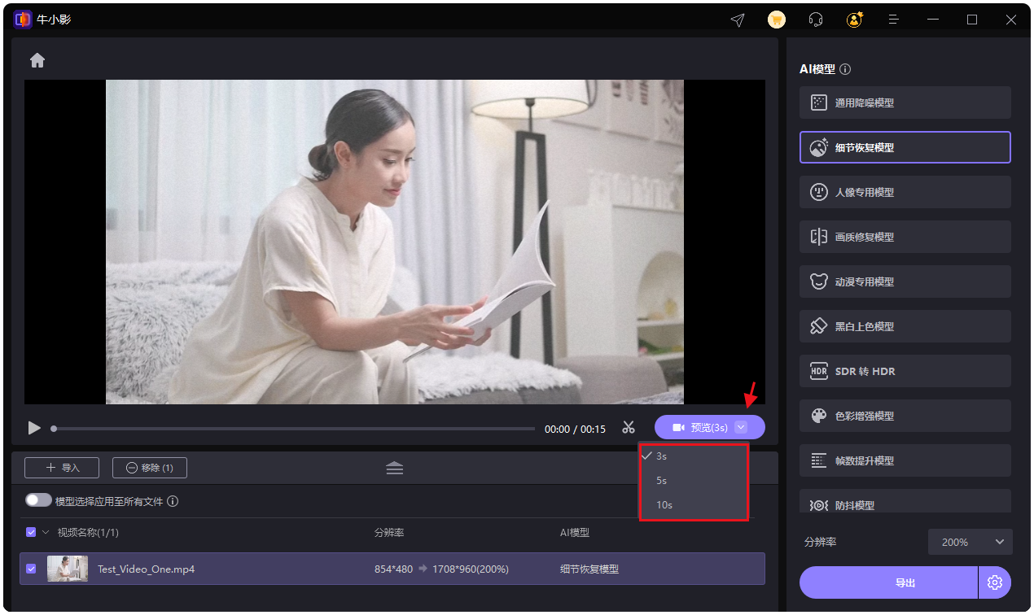
Task: Click the 00:00 / 00:15 time display
Action: [x=575, y=429]
